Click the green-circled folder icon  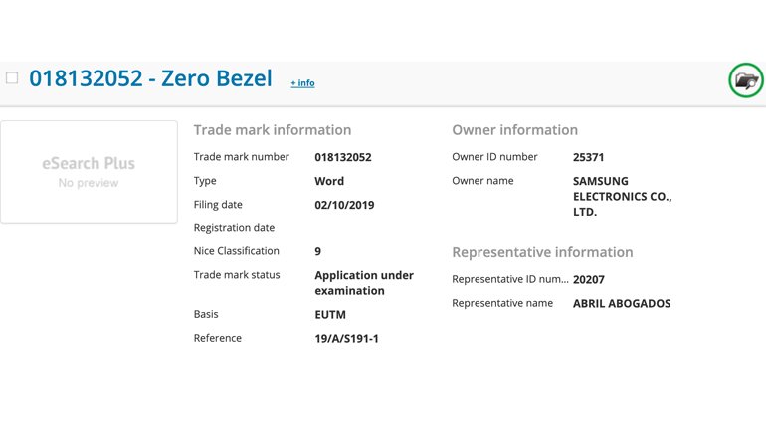(x=745, y=80)
